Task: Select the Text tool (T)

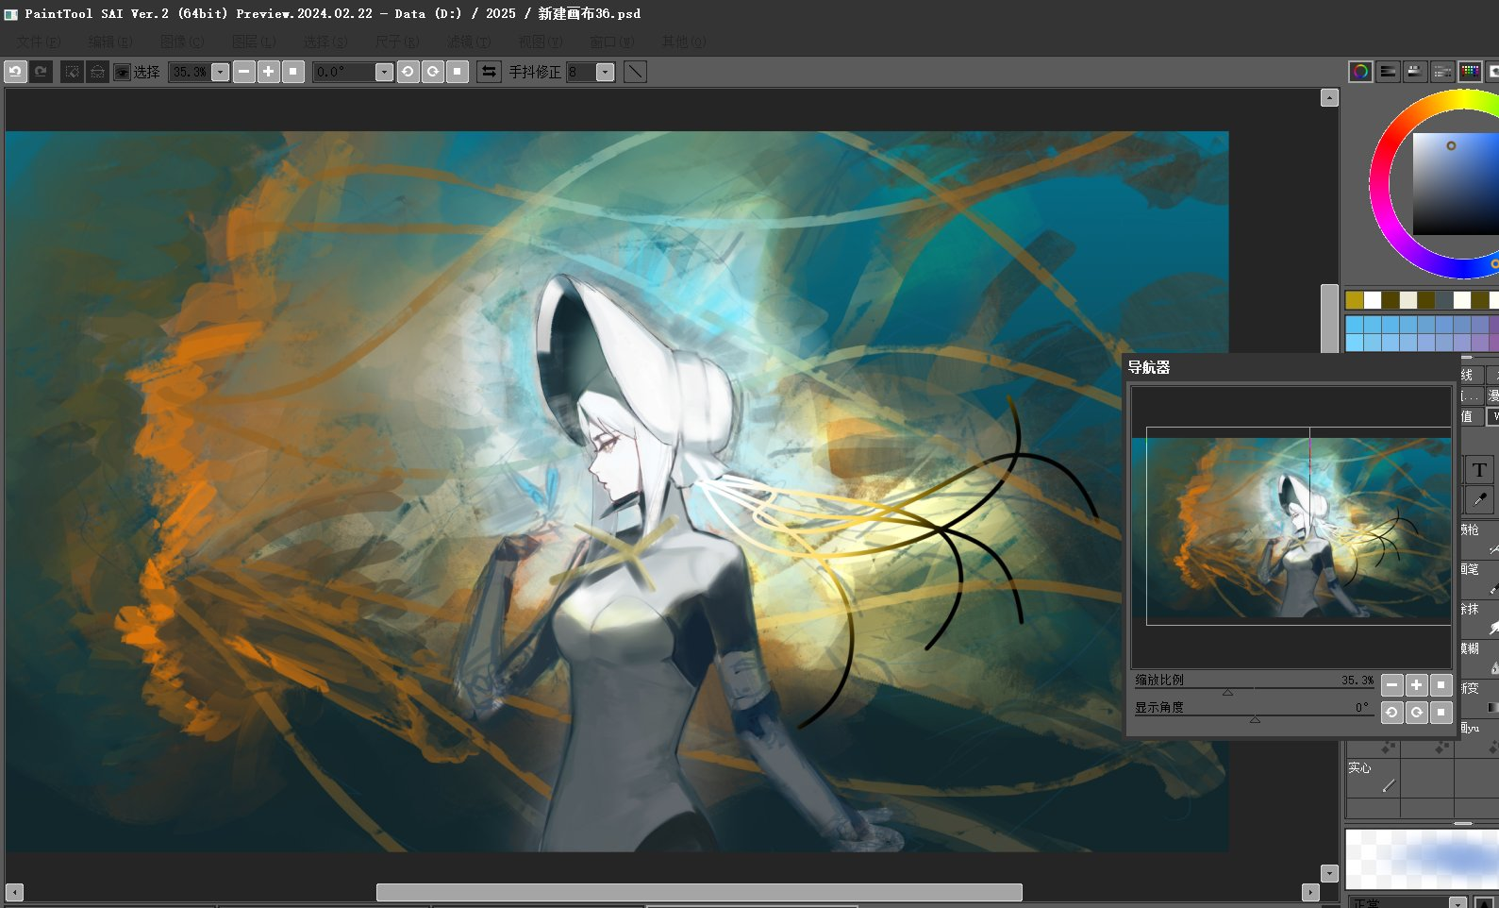Action: [1478, 470]
